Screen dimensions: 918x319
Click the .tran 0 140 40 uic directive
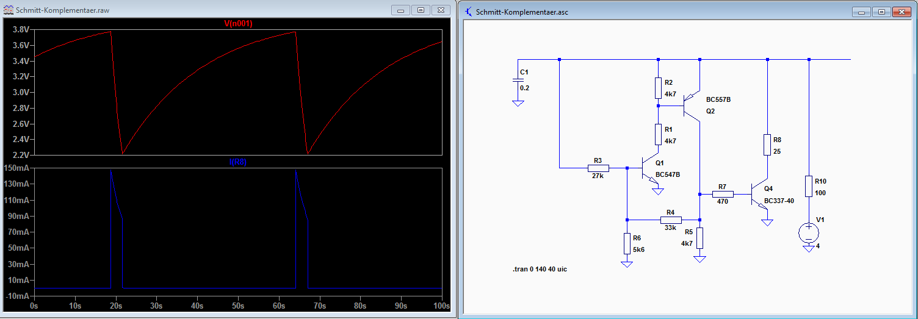540,269
